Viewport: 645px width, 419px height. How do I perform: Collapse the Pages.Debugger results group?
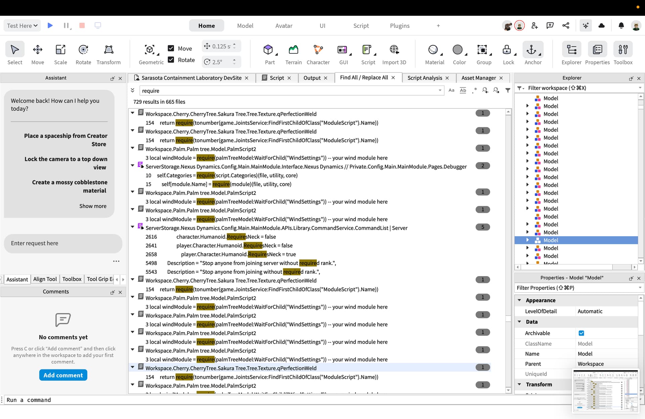click(x=133, y=166)
